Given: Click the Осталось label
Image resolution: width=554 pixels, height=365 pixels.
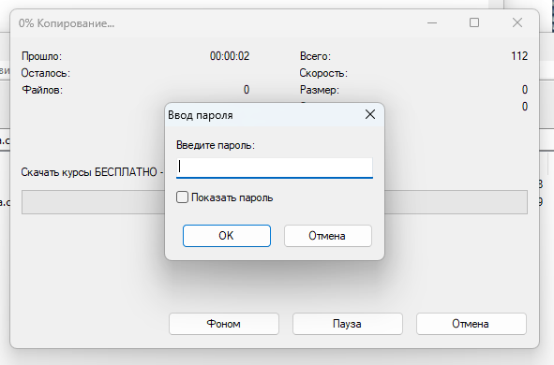Looking at the screenshot, I should coord(46,73).
